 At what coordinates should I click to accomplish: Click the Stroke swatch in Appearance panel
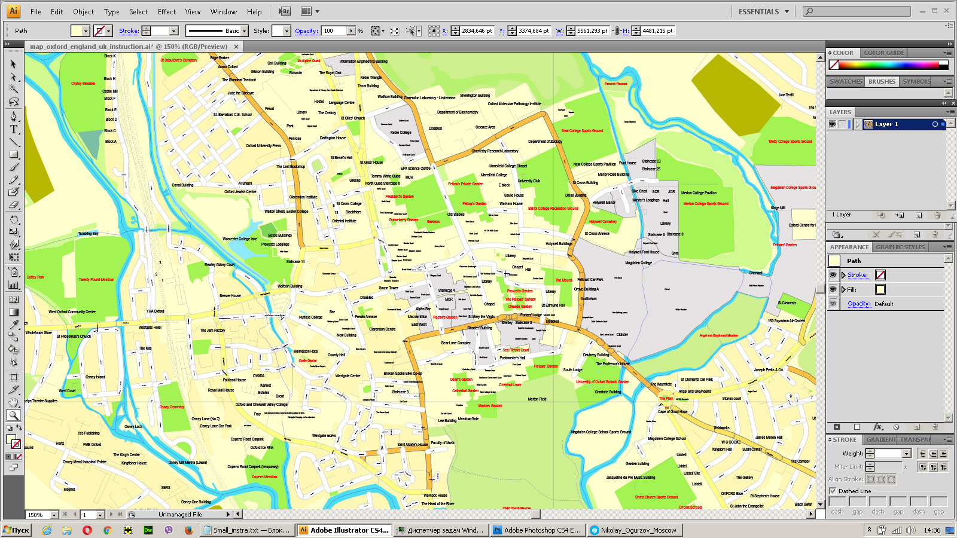click(880, 275)
